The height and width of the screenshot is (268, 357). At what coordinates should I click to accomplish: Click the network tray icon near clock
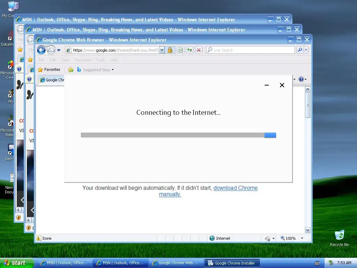point(331,263)
